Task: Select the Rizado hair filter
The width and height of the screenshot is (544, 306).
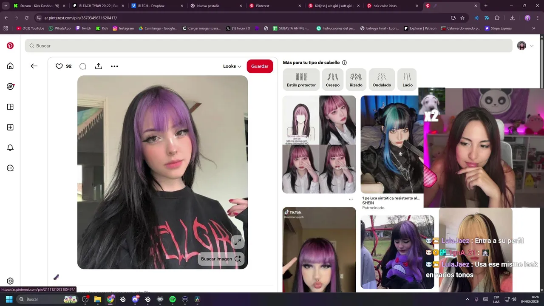Action: (356, 79)
